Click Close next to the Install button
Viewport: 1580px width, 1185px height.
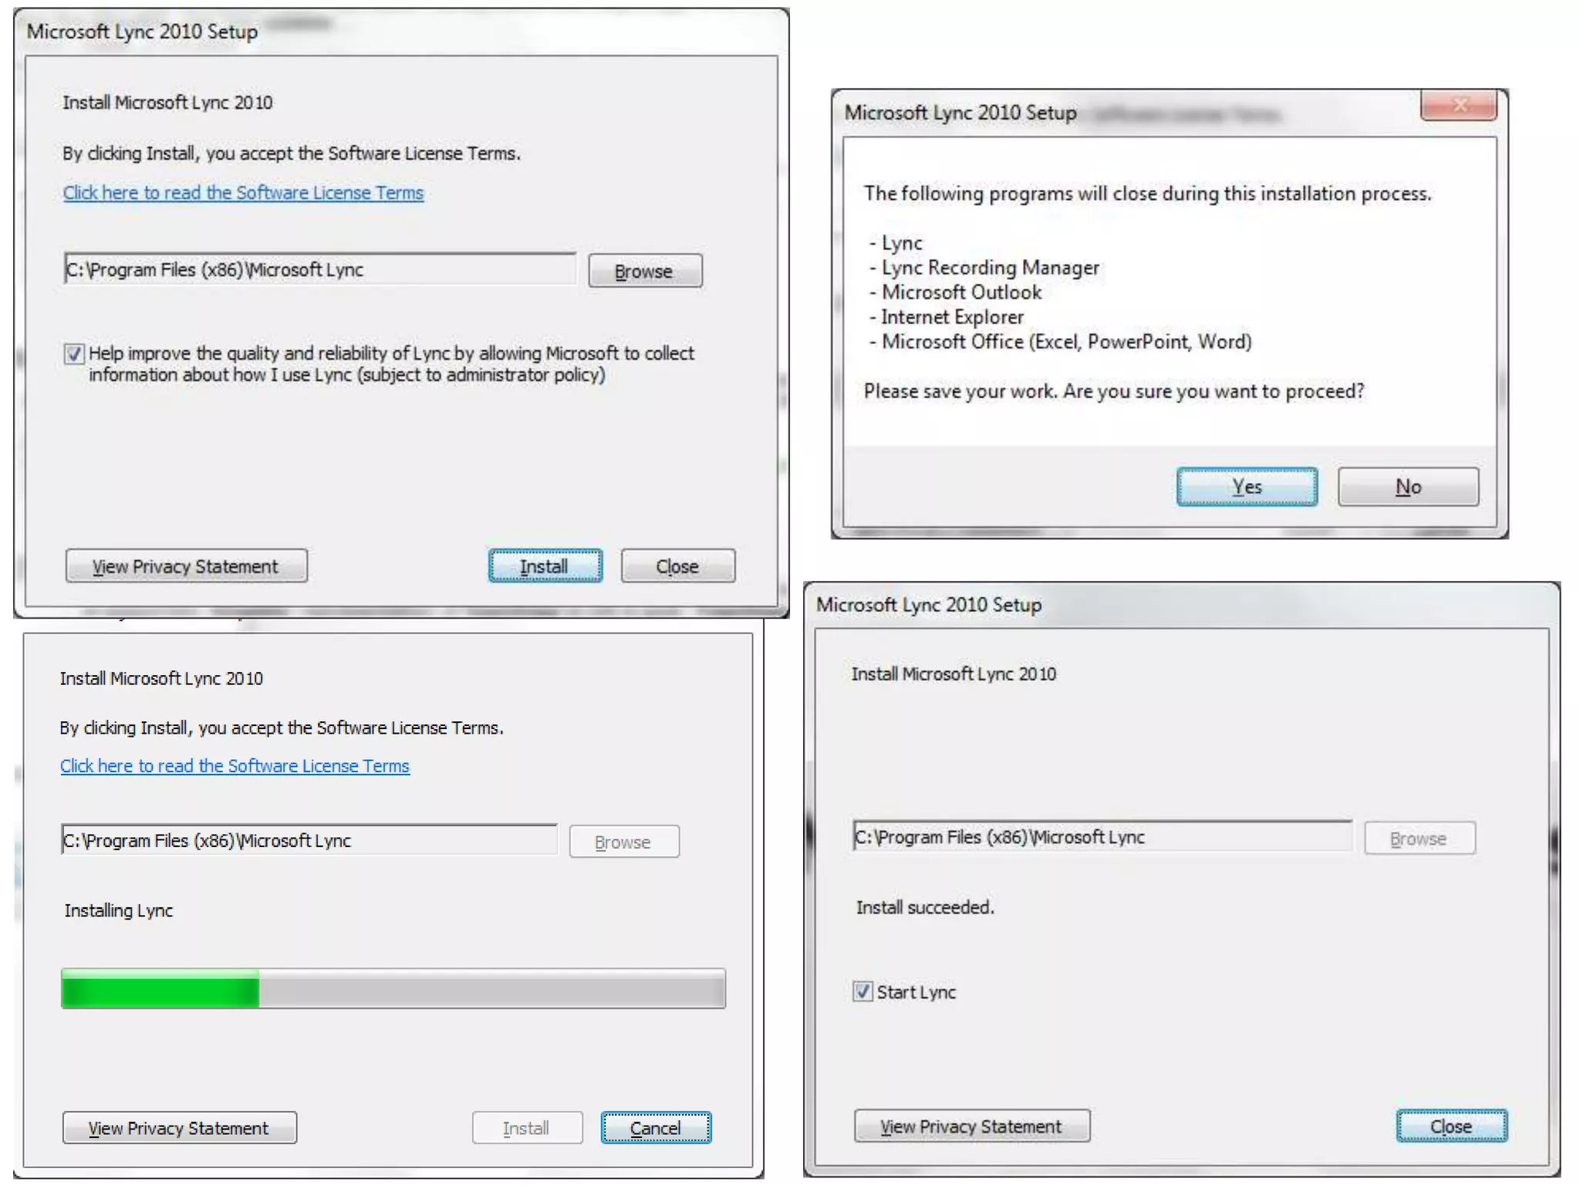677,566
